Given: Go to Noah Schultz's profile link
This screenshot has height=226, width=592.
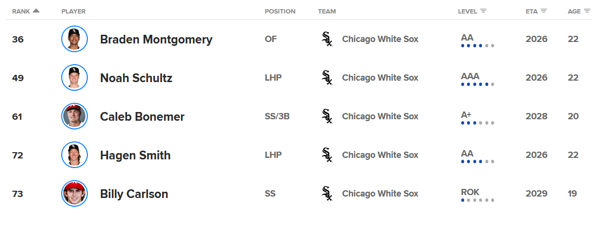Looking at the screenshot, I should coord(136,78).
